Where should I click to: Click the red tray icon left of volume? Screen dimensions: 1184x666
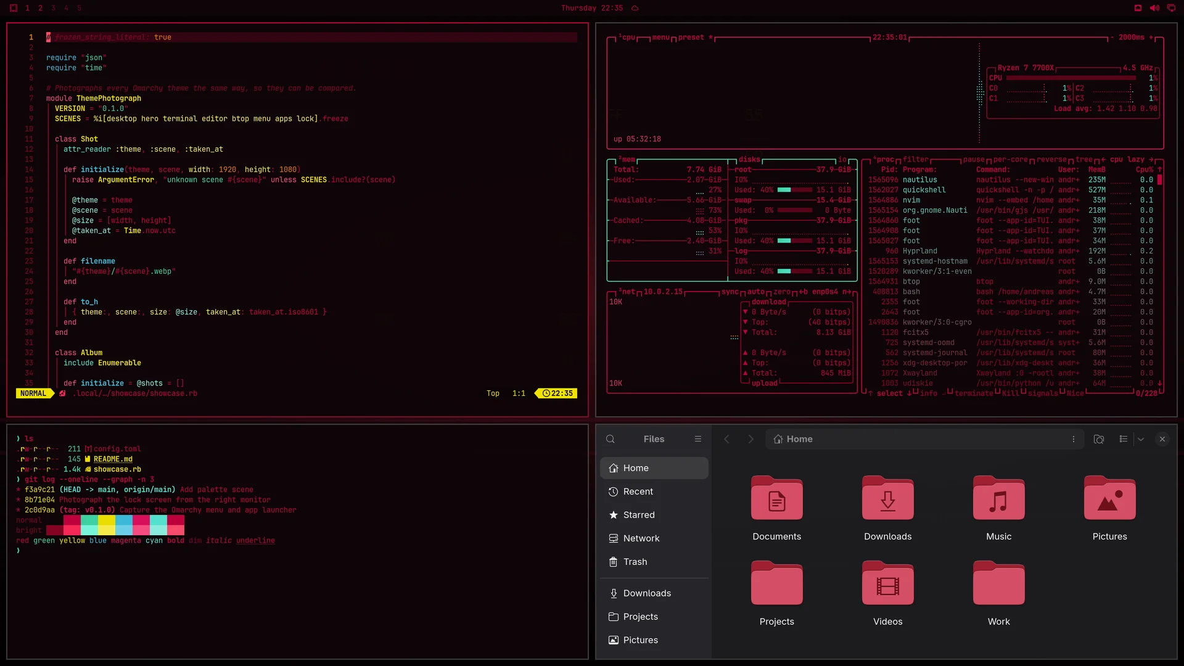1138,8
